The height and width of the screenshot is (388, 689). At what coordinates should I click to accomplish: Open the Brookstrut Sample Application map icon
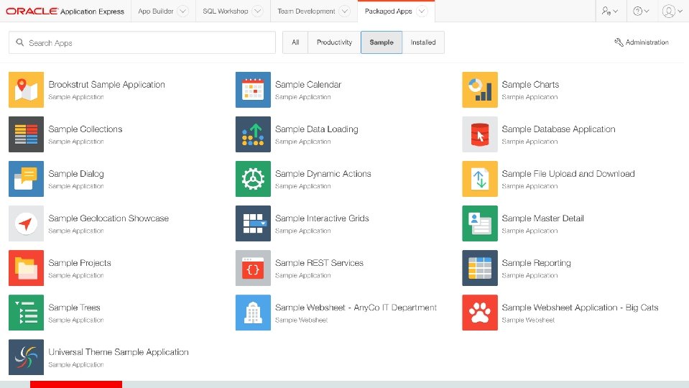click(x=26, y=90)
